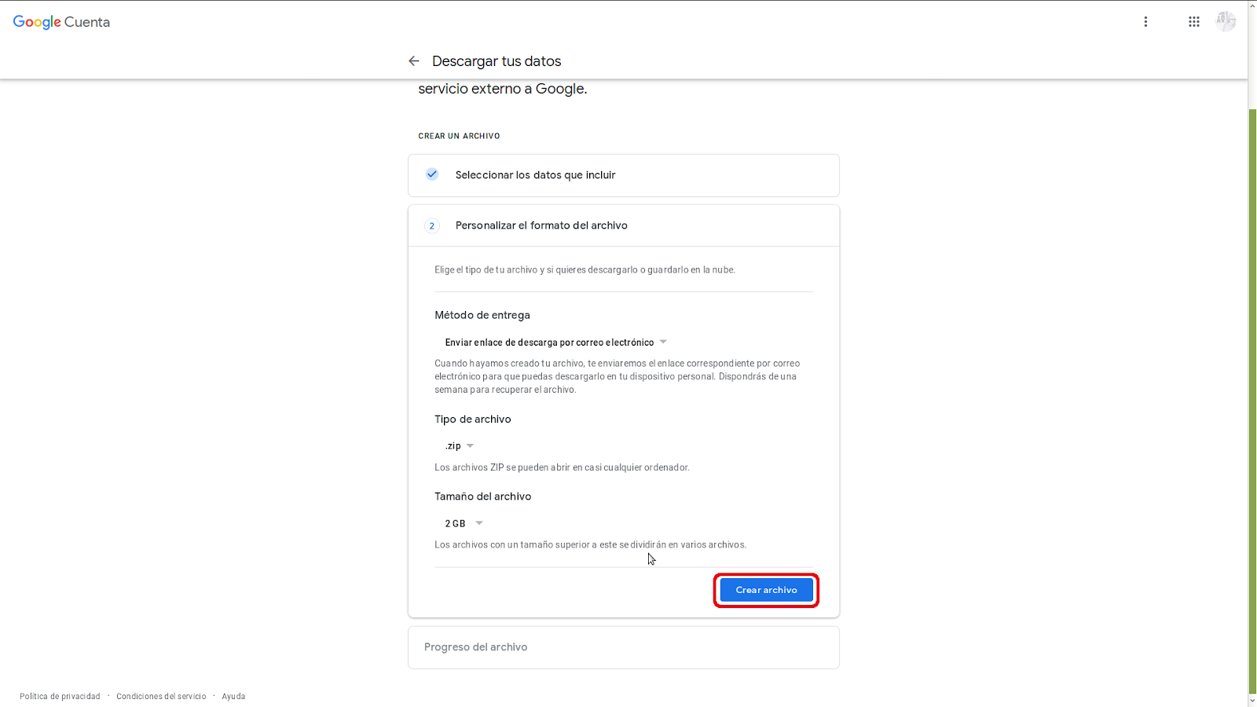Open Condiciones del servicio
The width and height of the screenshot is (1257, 707).
(161, 696)
